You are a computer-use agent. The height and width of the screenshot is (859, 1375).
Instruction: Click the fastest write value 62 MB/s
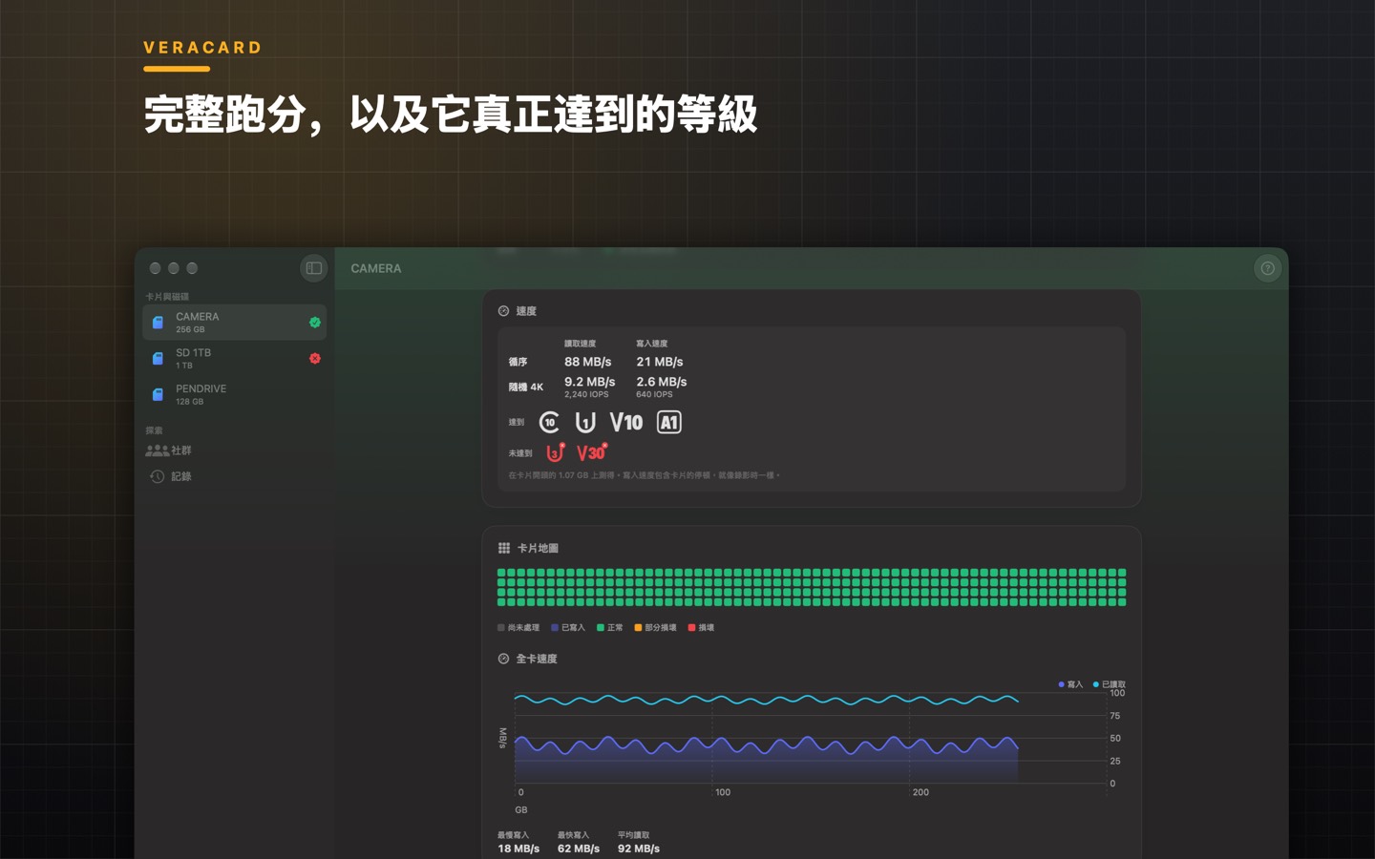[x=579, y=849]
